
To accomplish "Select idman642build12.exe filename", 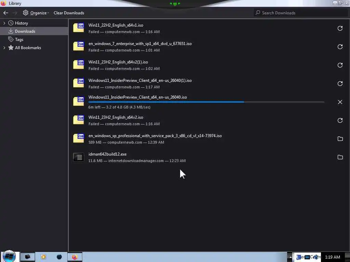I will click(107, 154).
